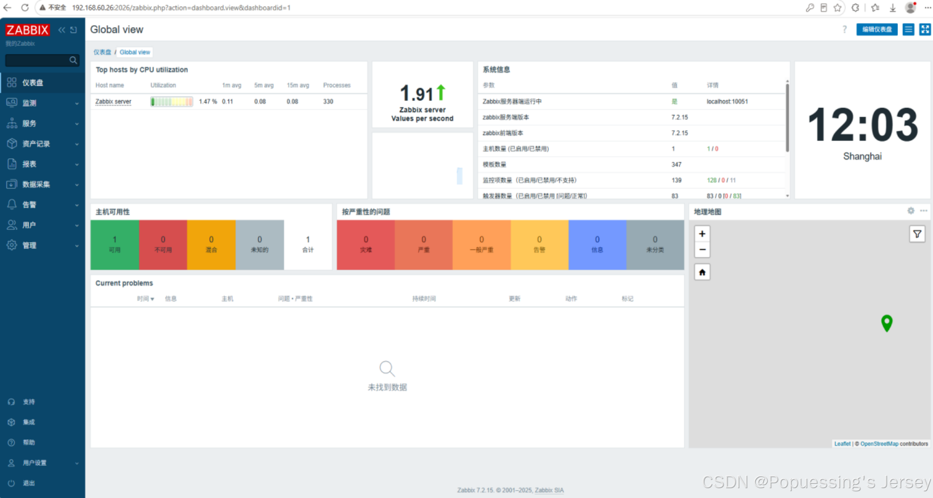This screenshot has width=933, height=498.
Task: Reload the Zabbix page in browser
Action: click(25, 7)
